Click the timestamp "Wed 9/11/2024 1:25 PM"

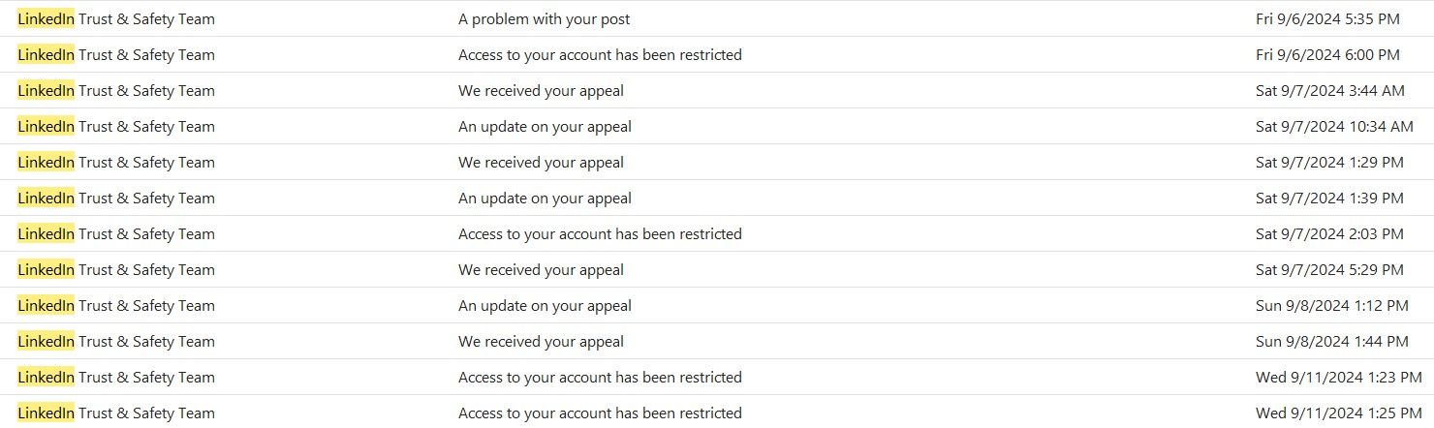pos(1338,413)
